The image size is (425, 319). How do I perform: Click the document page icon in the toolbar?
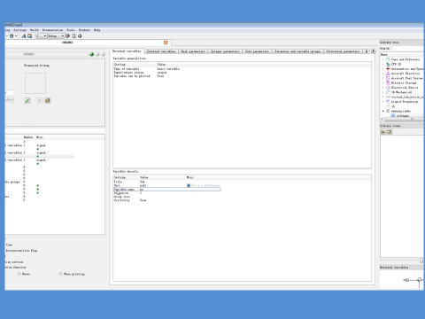[73, 36]
